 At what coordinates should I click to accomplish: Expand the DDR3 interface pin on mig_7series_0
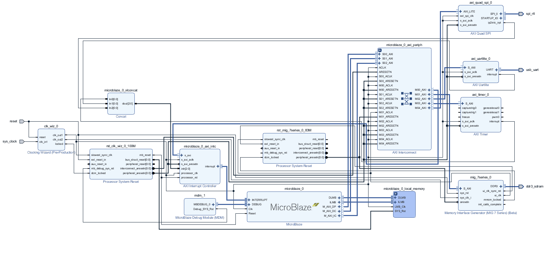tap(501, 186)
